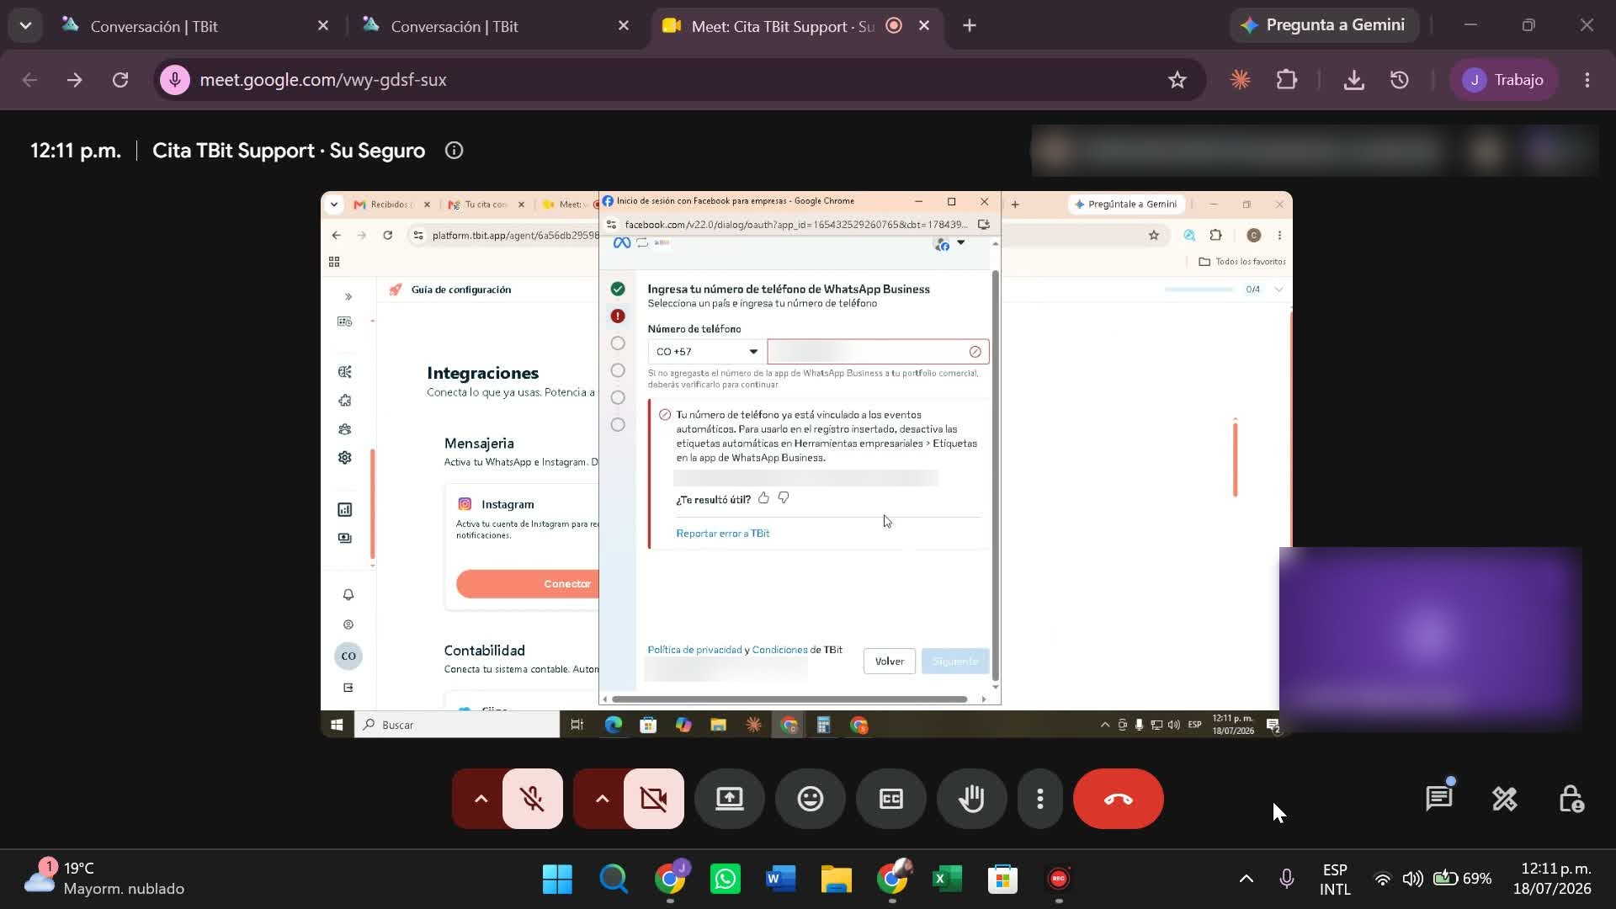The height and width of the screenshot is (909, 1616).
Task: Open File Explorer from the taskbar
Action: coord(836,879)
